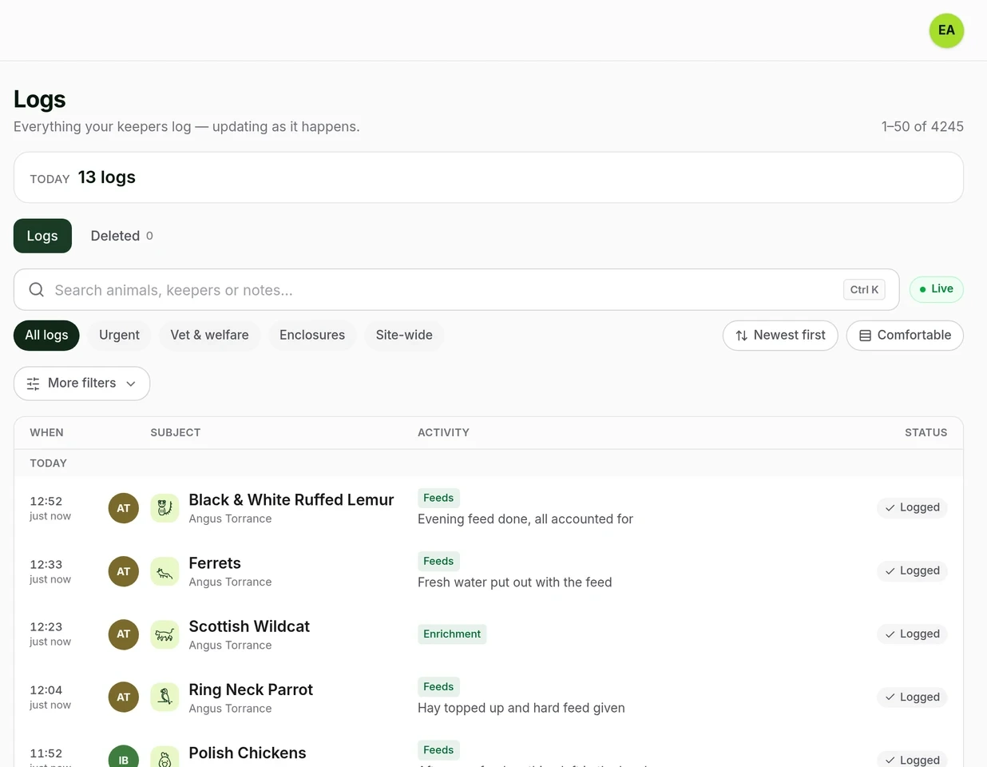Click the 12:23 timestamp
Screen dimensions: 987x767
click(46, 626)
